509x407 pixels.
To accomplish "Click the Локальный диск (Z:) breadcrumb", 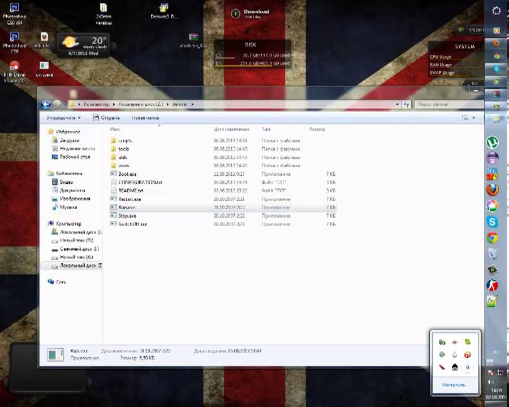I will click(x=141, y=104).
